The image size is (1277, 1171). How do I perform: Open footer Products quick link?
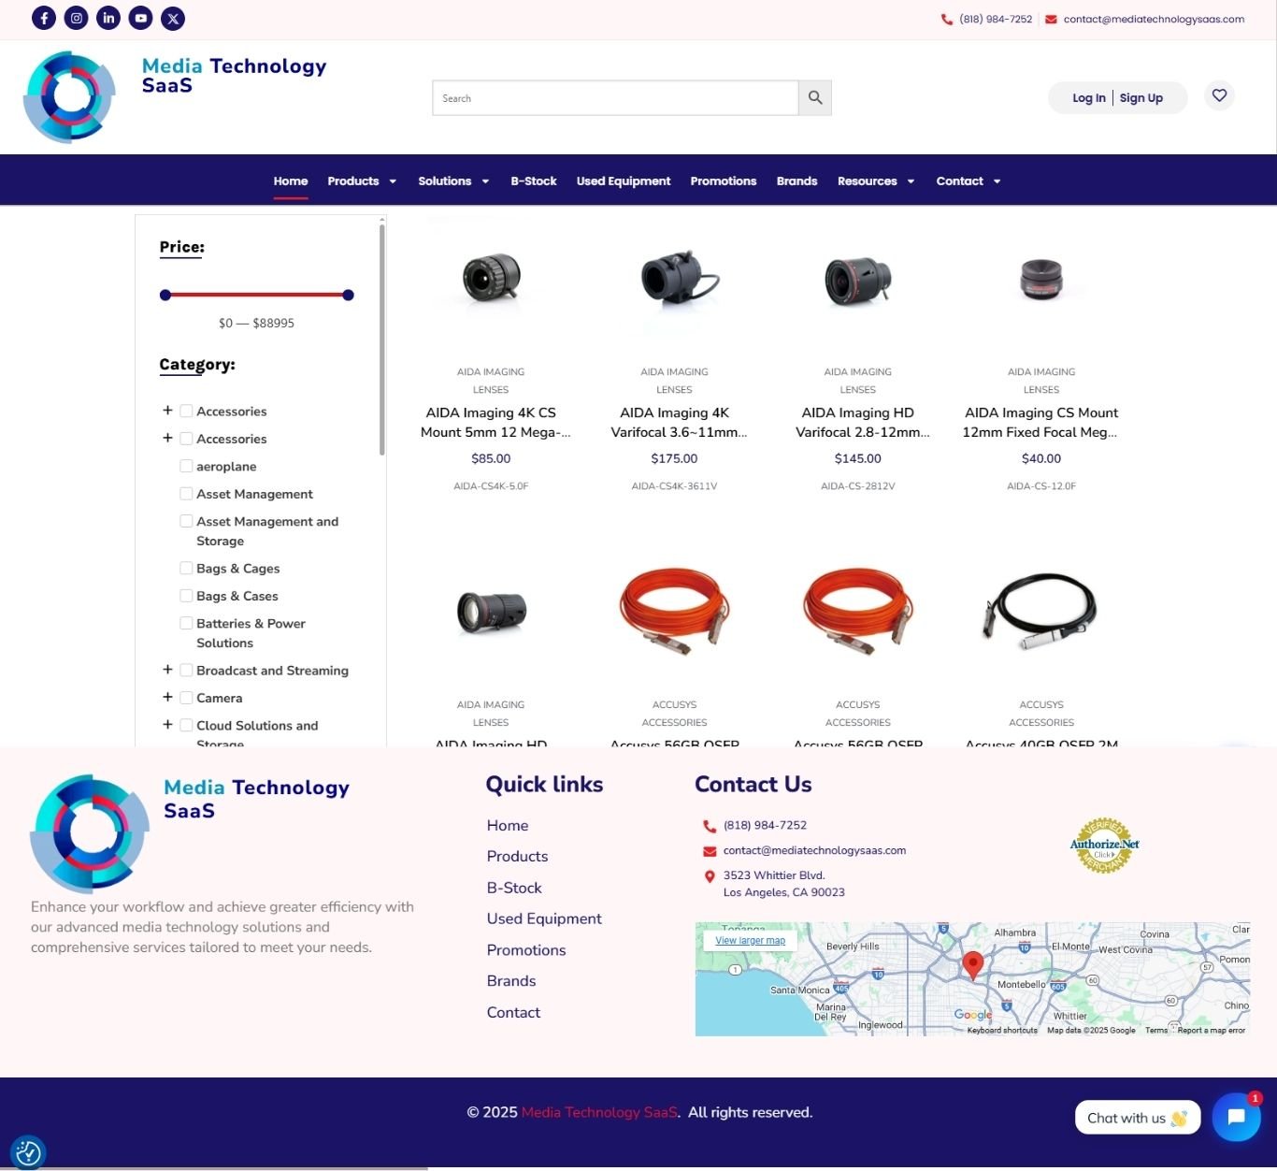pyautogui.click(x=517, y=856)
